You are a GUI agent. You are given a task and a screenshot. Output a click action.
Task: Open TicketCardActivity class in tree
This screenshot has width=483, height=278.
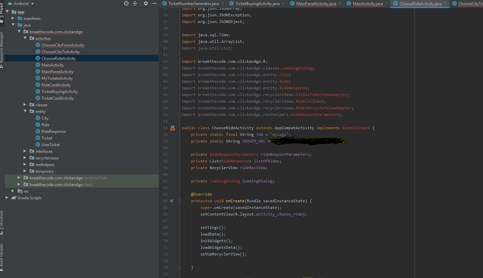point(57,98)
